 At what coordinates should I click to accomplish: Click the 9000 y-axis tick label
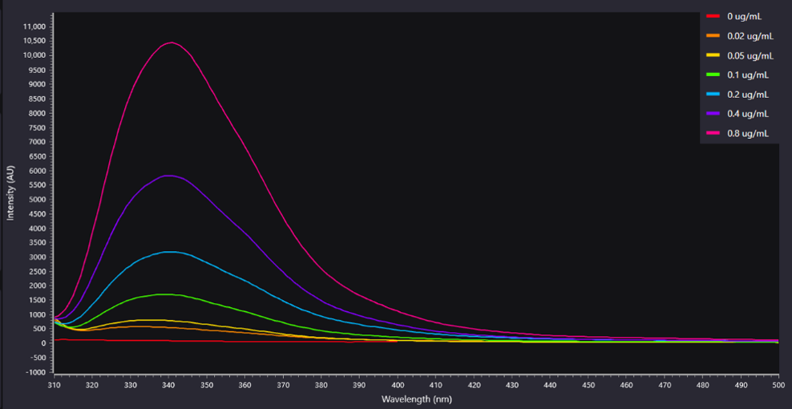(x=38, y=84)
